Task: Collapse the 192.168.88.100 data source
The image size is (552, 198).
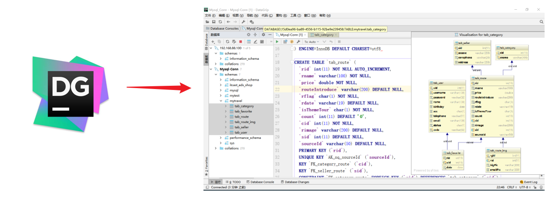Action: tap(211, 48)
